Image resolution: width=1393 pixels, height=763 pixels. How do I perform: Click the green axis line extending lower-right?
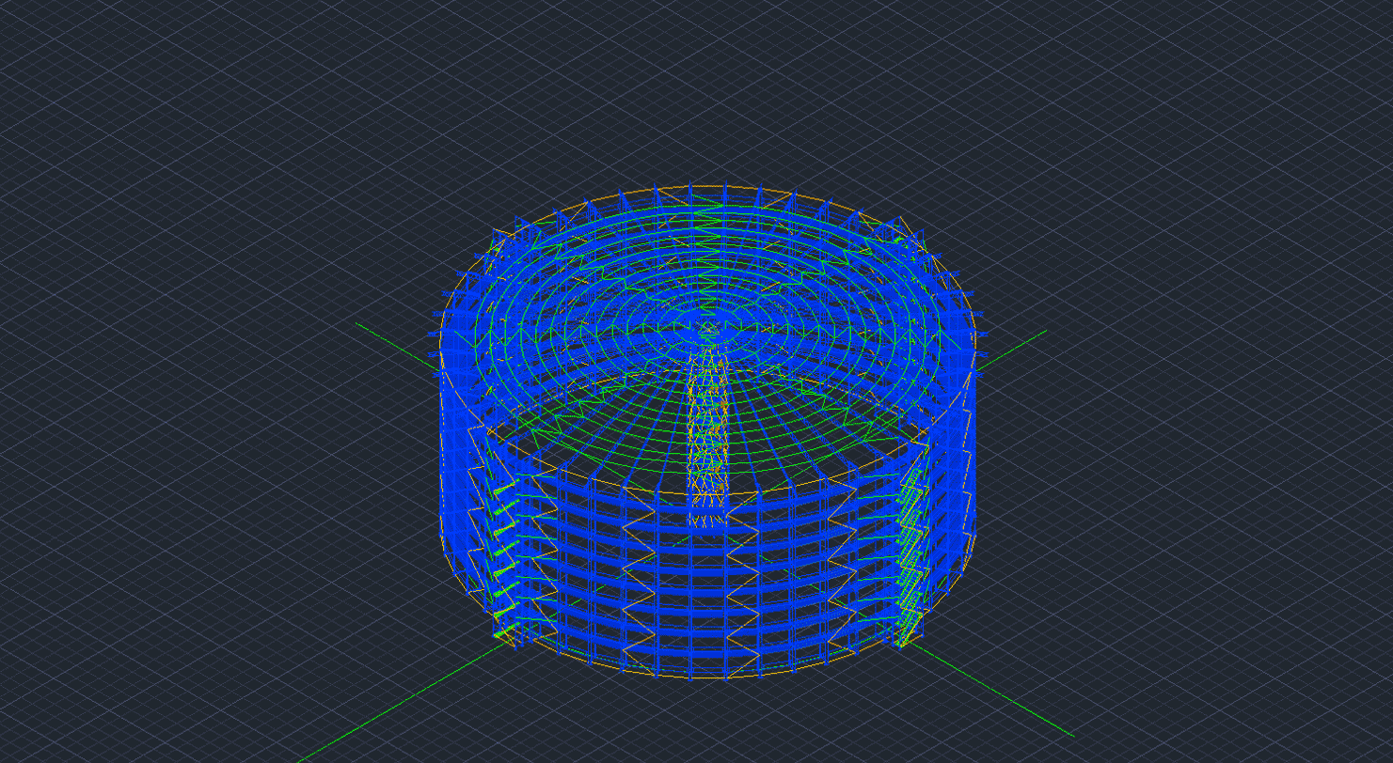tap(997, 691)
